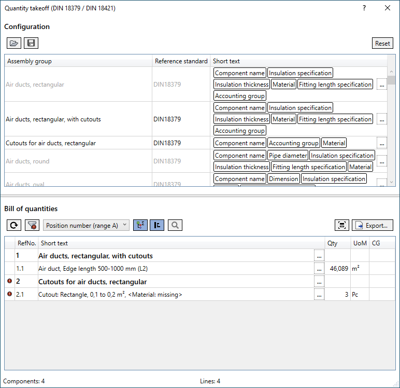Image resolution: width=400 pixels, height=388 pixels.
Task: Open details for row 2.1 Cutout
Action: 319,294
